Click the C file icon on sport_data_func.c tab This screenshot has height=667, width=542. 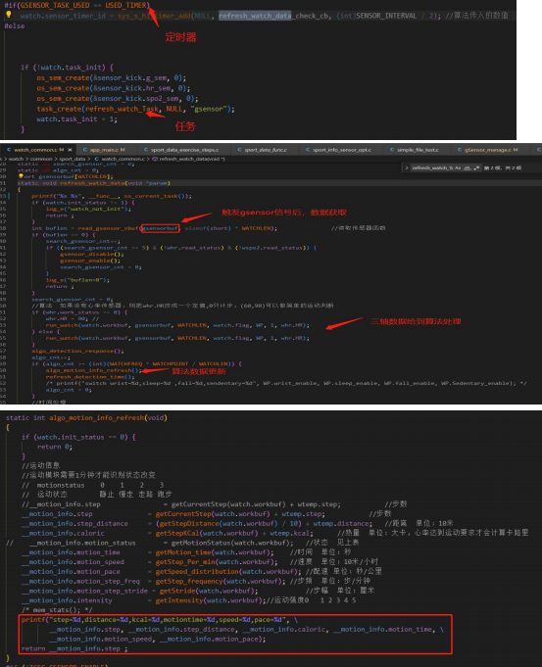[239, 150]
